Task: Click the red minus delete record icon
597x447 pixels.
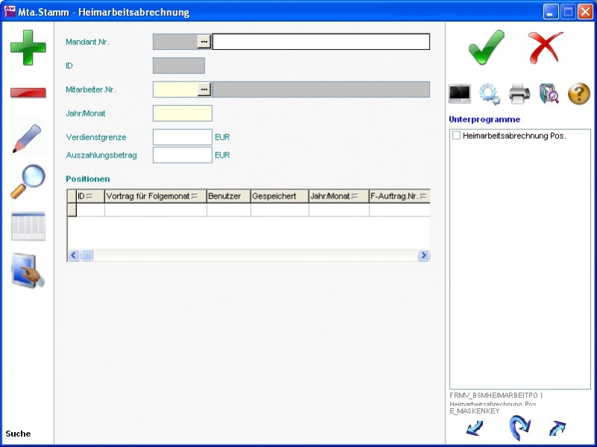Action: (x=28, y=92)
